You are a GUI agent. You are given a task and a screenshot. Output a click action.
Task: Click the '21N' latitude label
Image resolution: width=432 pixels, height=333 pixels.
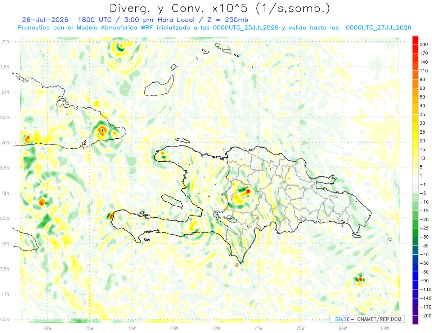tap(6, 92)
